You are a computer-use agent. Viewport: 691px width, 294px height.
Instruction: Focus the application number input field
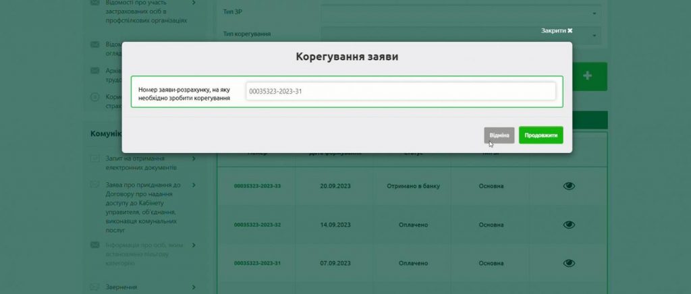coord(401,92)
